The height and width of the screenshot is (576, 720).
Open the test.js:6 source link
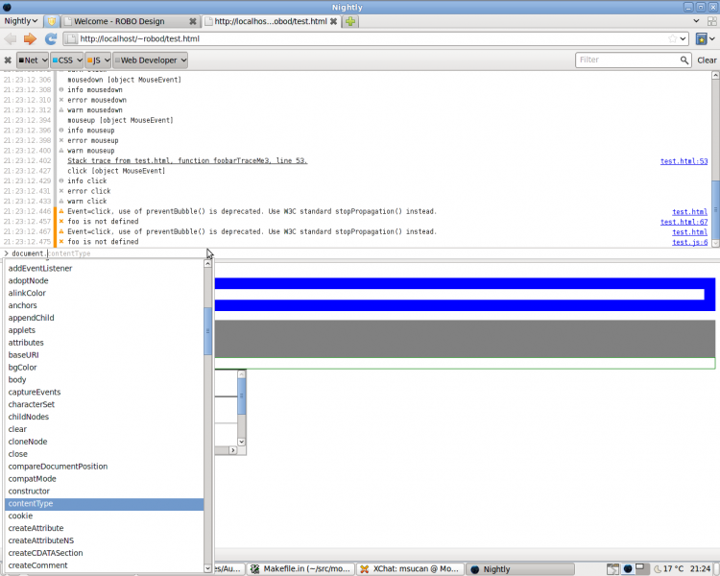(689, 242)
